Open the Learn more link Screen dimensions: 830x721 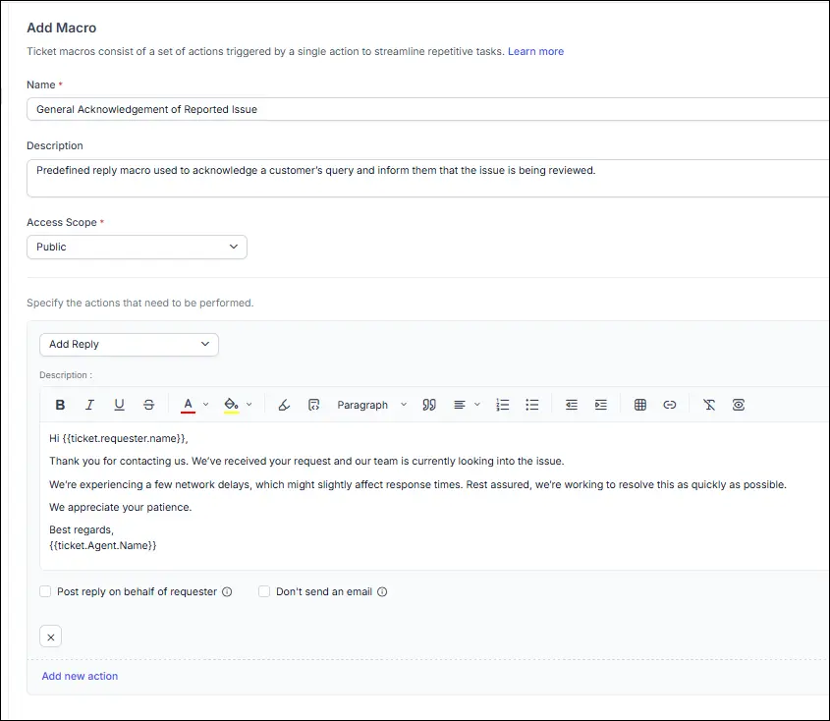pos(535,51)
